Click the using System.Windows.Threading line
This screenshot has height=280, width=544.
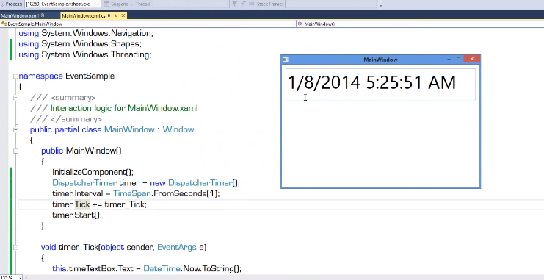[x=85, y=55]
